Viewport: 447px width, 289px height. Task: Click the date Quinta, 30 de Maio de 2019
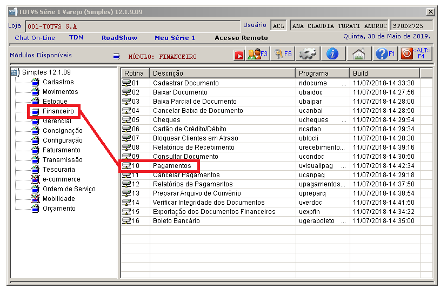click(x=386, y=37)
